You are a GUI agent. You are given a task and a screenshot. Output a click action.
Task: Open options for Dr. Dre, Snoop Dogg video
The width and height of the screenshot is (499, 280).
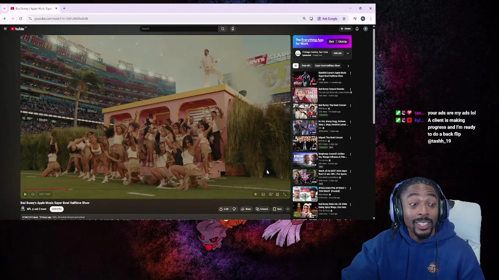[x=350, y=122]
